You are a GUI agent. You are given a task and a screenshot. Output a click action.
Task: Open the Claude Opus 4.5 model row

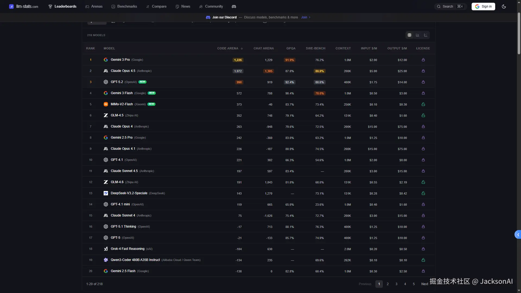[123, 71]
